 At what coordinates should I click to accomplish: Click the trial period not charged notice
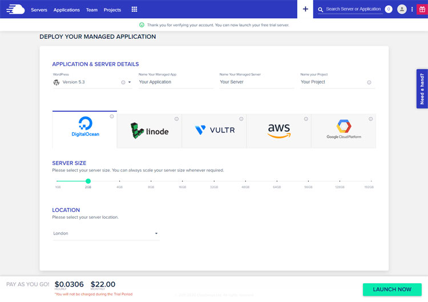click(94, 294)
